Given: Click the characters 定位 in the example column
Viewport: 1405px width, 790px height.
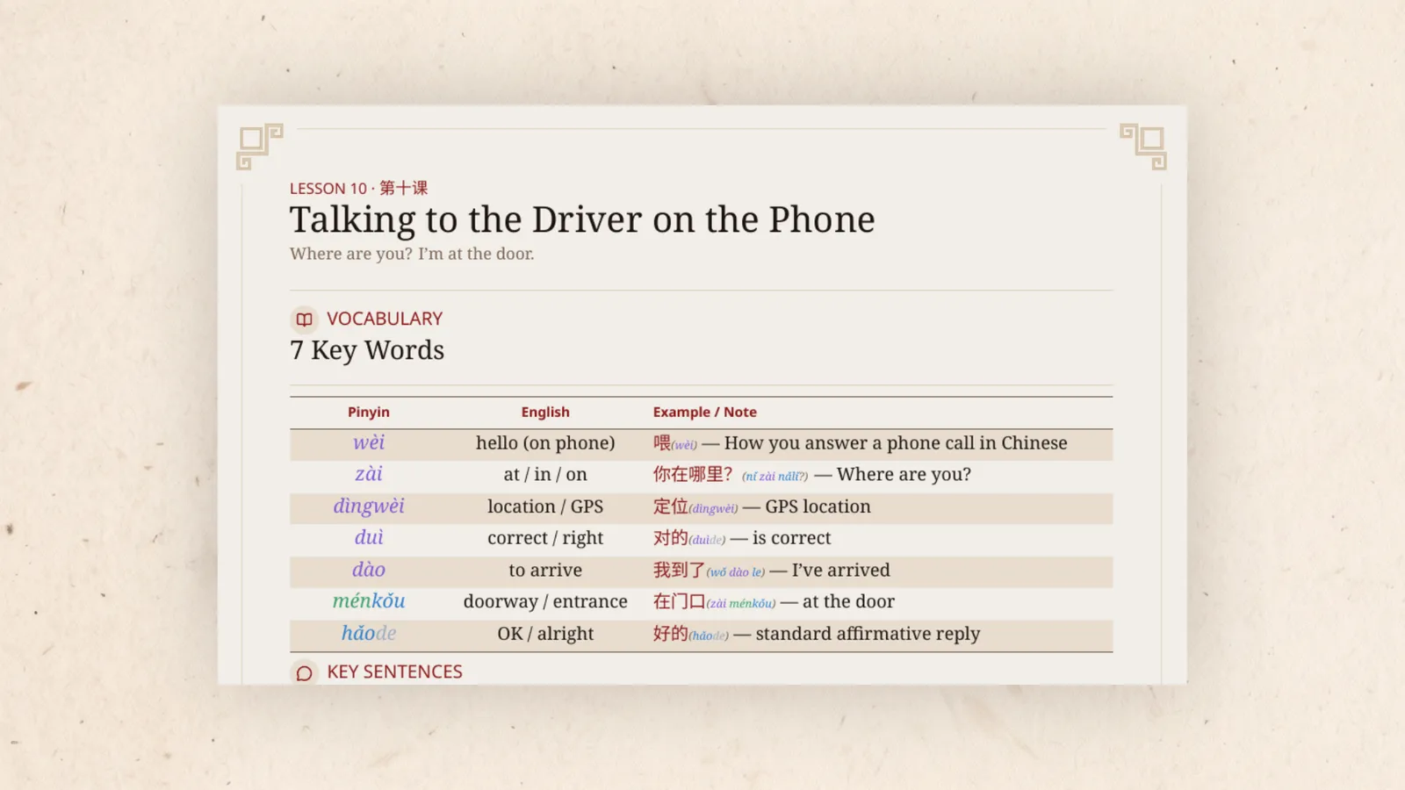Looking at the screenshot, I should [x=670, y=506].
